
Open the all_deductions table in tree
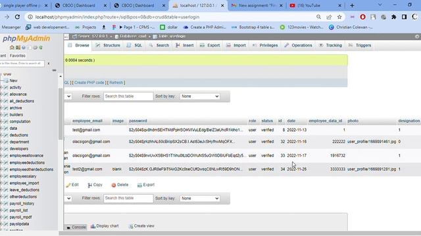pyautogui.click(x=22, y=101)
